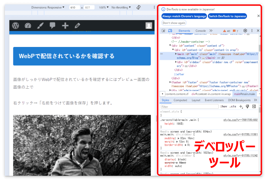Select the Layout tab
Viewport: 267px width, 181px height.
click(x=196, y=100)
